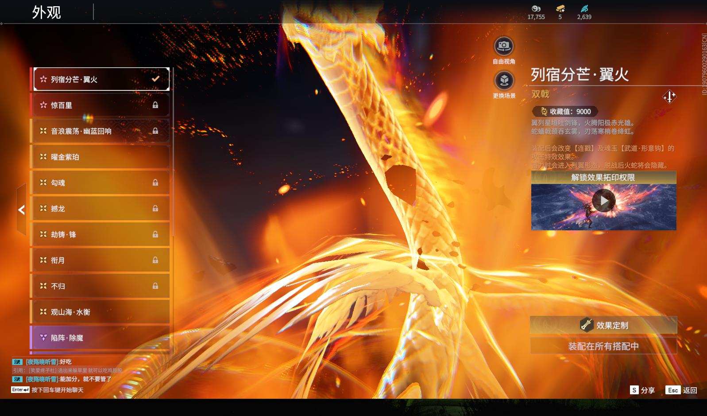
Task: Click the dual halberd weapon type icon
Action: coord(669,97)
